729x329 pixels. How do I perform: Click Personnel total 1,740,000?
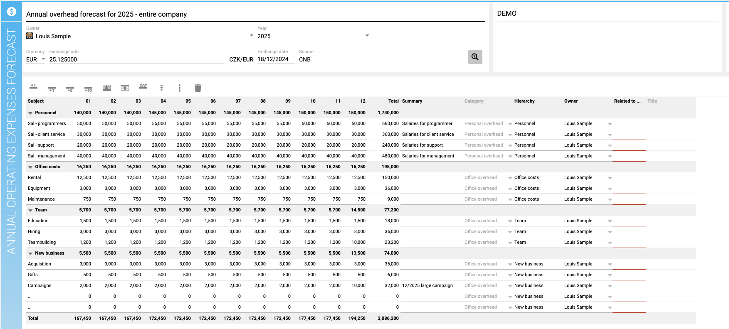pyautogui.click(x=388, y=113)
